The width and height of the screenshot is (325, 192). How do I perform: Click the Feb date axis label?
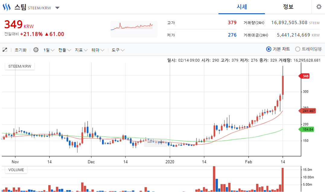(x=249, y=162)
